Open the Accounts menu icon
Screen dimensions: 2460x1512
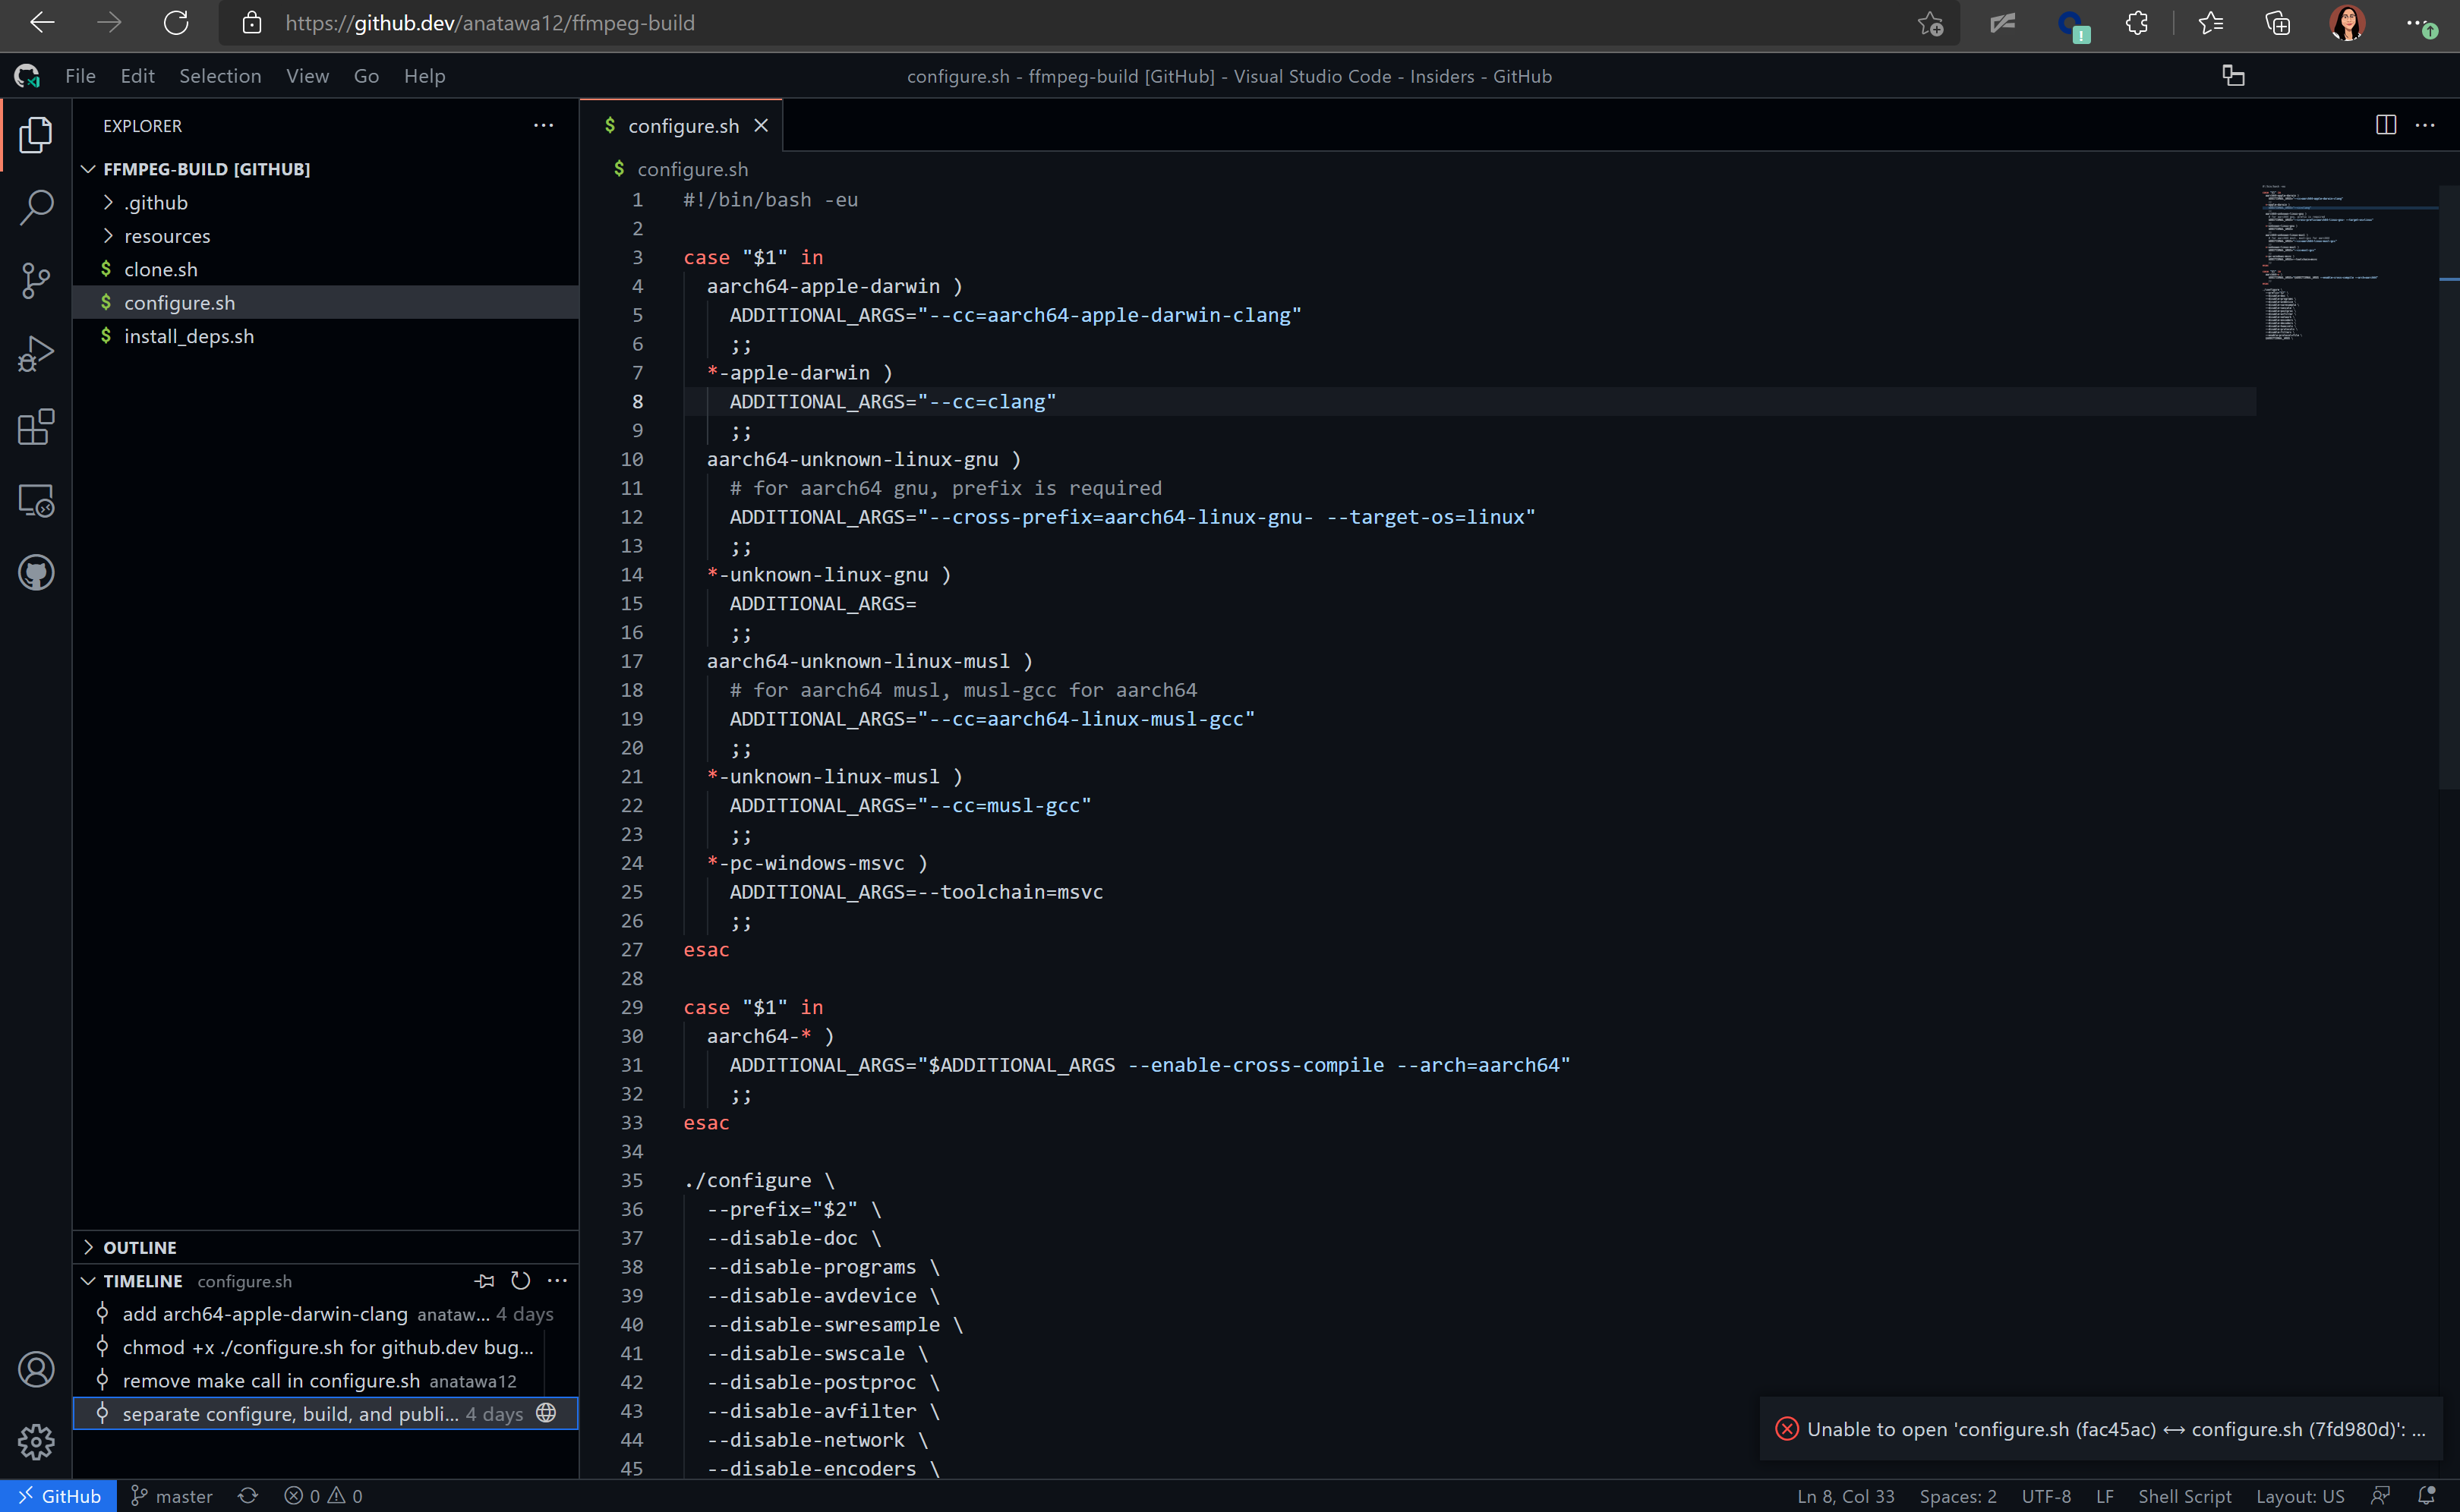coord(36,1369)
